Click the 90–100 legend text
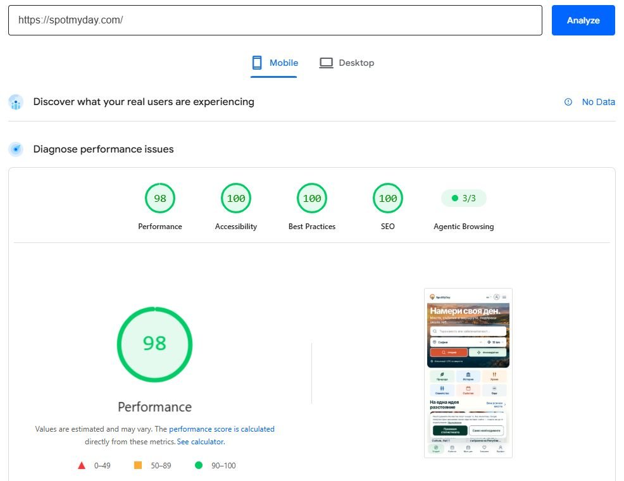This screenshot has width=624, height=481. coord(223,465)
